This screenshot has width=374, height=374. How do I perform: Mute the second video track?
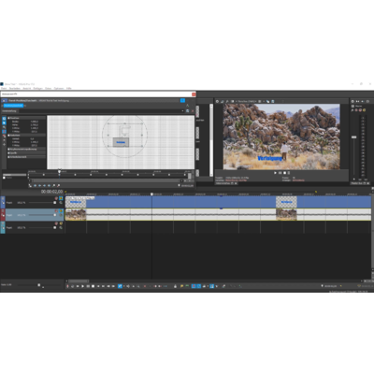[x=56, y=211]
